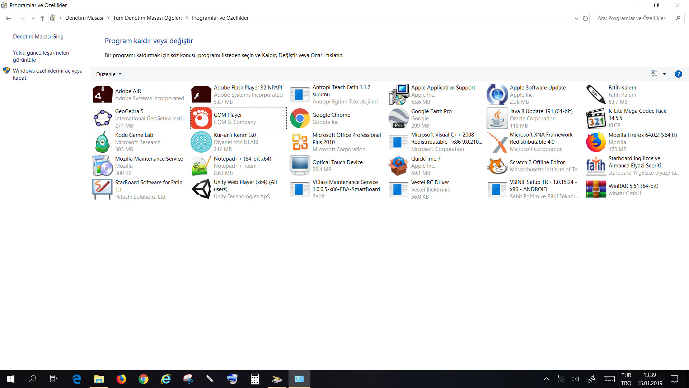Expand the address bar history dropdown

576,18
